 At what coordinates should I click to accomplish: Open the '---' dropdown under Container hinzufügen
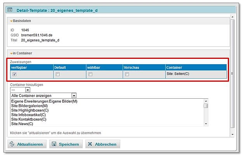[x=27, y=89]
